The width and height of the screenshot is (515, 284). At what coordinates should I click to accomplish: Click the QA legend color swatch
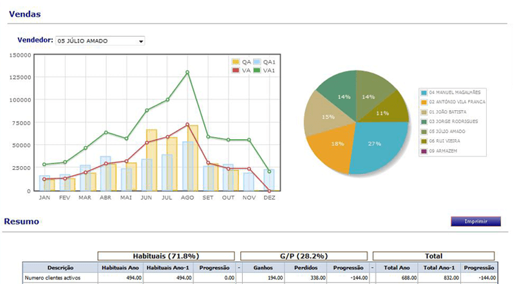click(x=236, y=62)
